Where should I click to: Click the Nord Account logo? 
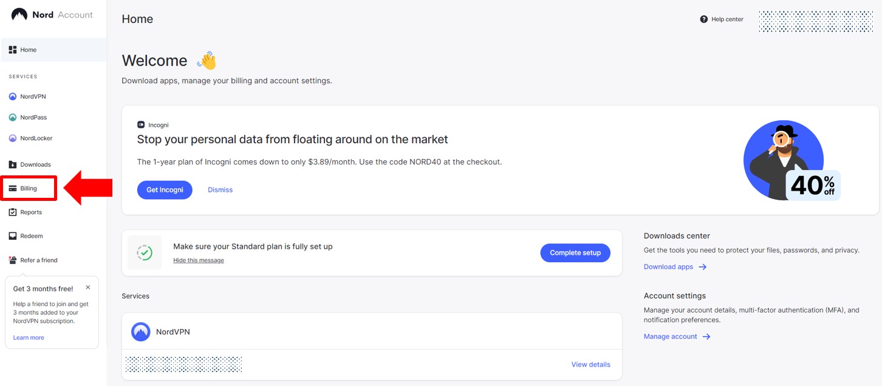52,15
